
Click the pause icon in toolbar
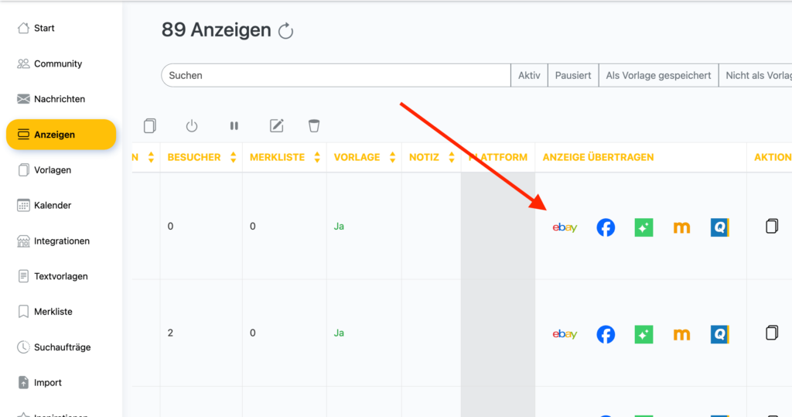[x=234, y=125]
